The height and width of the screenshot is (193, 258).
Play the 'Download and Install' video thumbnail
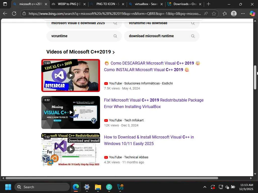coord(71,149)
